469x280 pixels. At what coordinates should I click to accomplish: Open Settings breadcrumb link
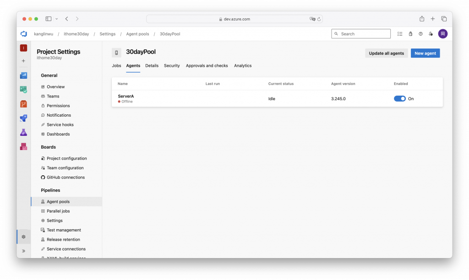coord(107,34)
